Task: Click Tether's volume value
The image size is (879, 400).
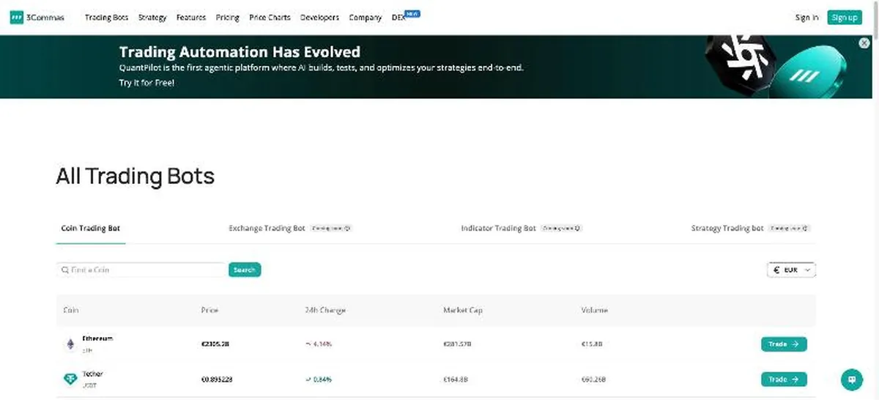Action: [593, 379]
